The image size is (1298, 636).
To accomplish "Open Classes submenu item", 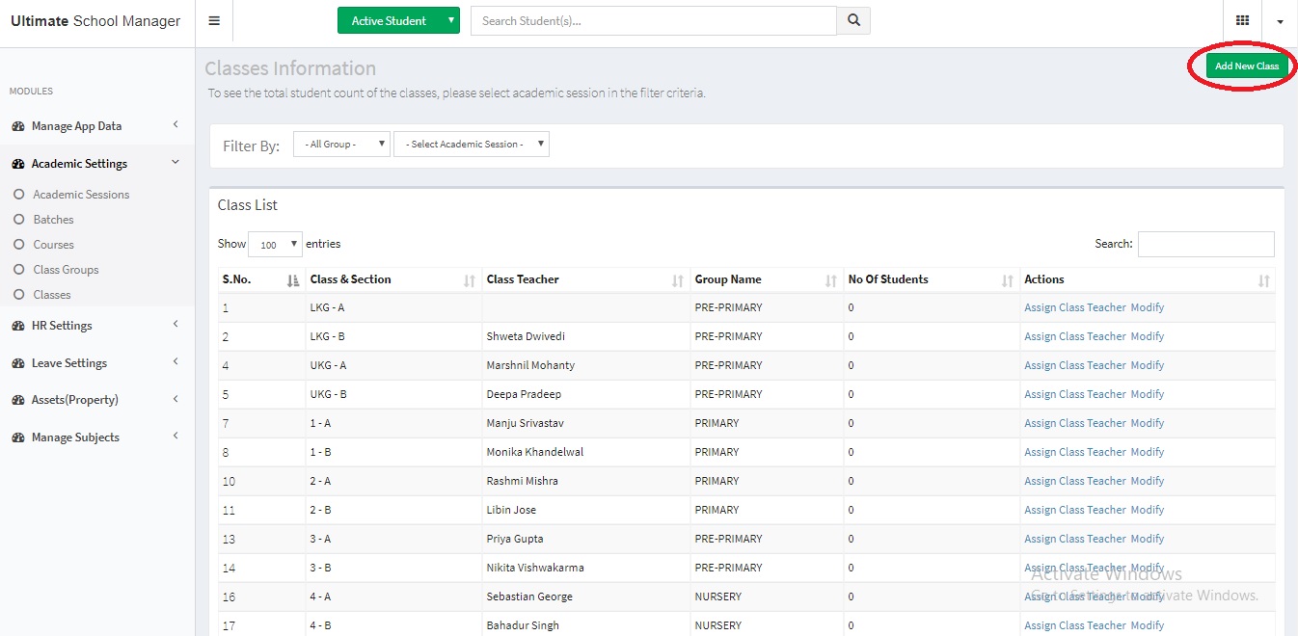I will (x=52, y=295).
